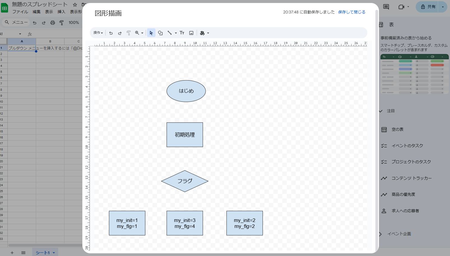This screenshot has width=450, height=256.
Task: Click cell A1 in the spreadsheet
Action: click(x=22, y=48)
